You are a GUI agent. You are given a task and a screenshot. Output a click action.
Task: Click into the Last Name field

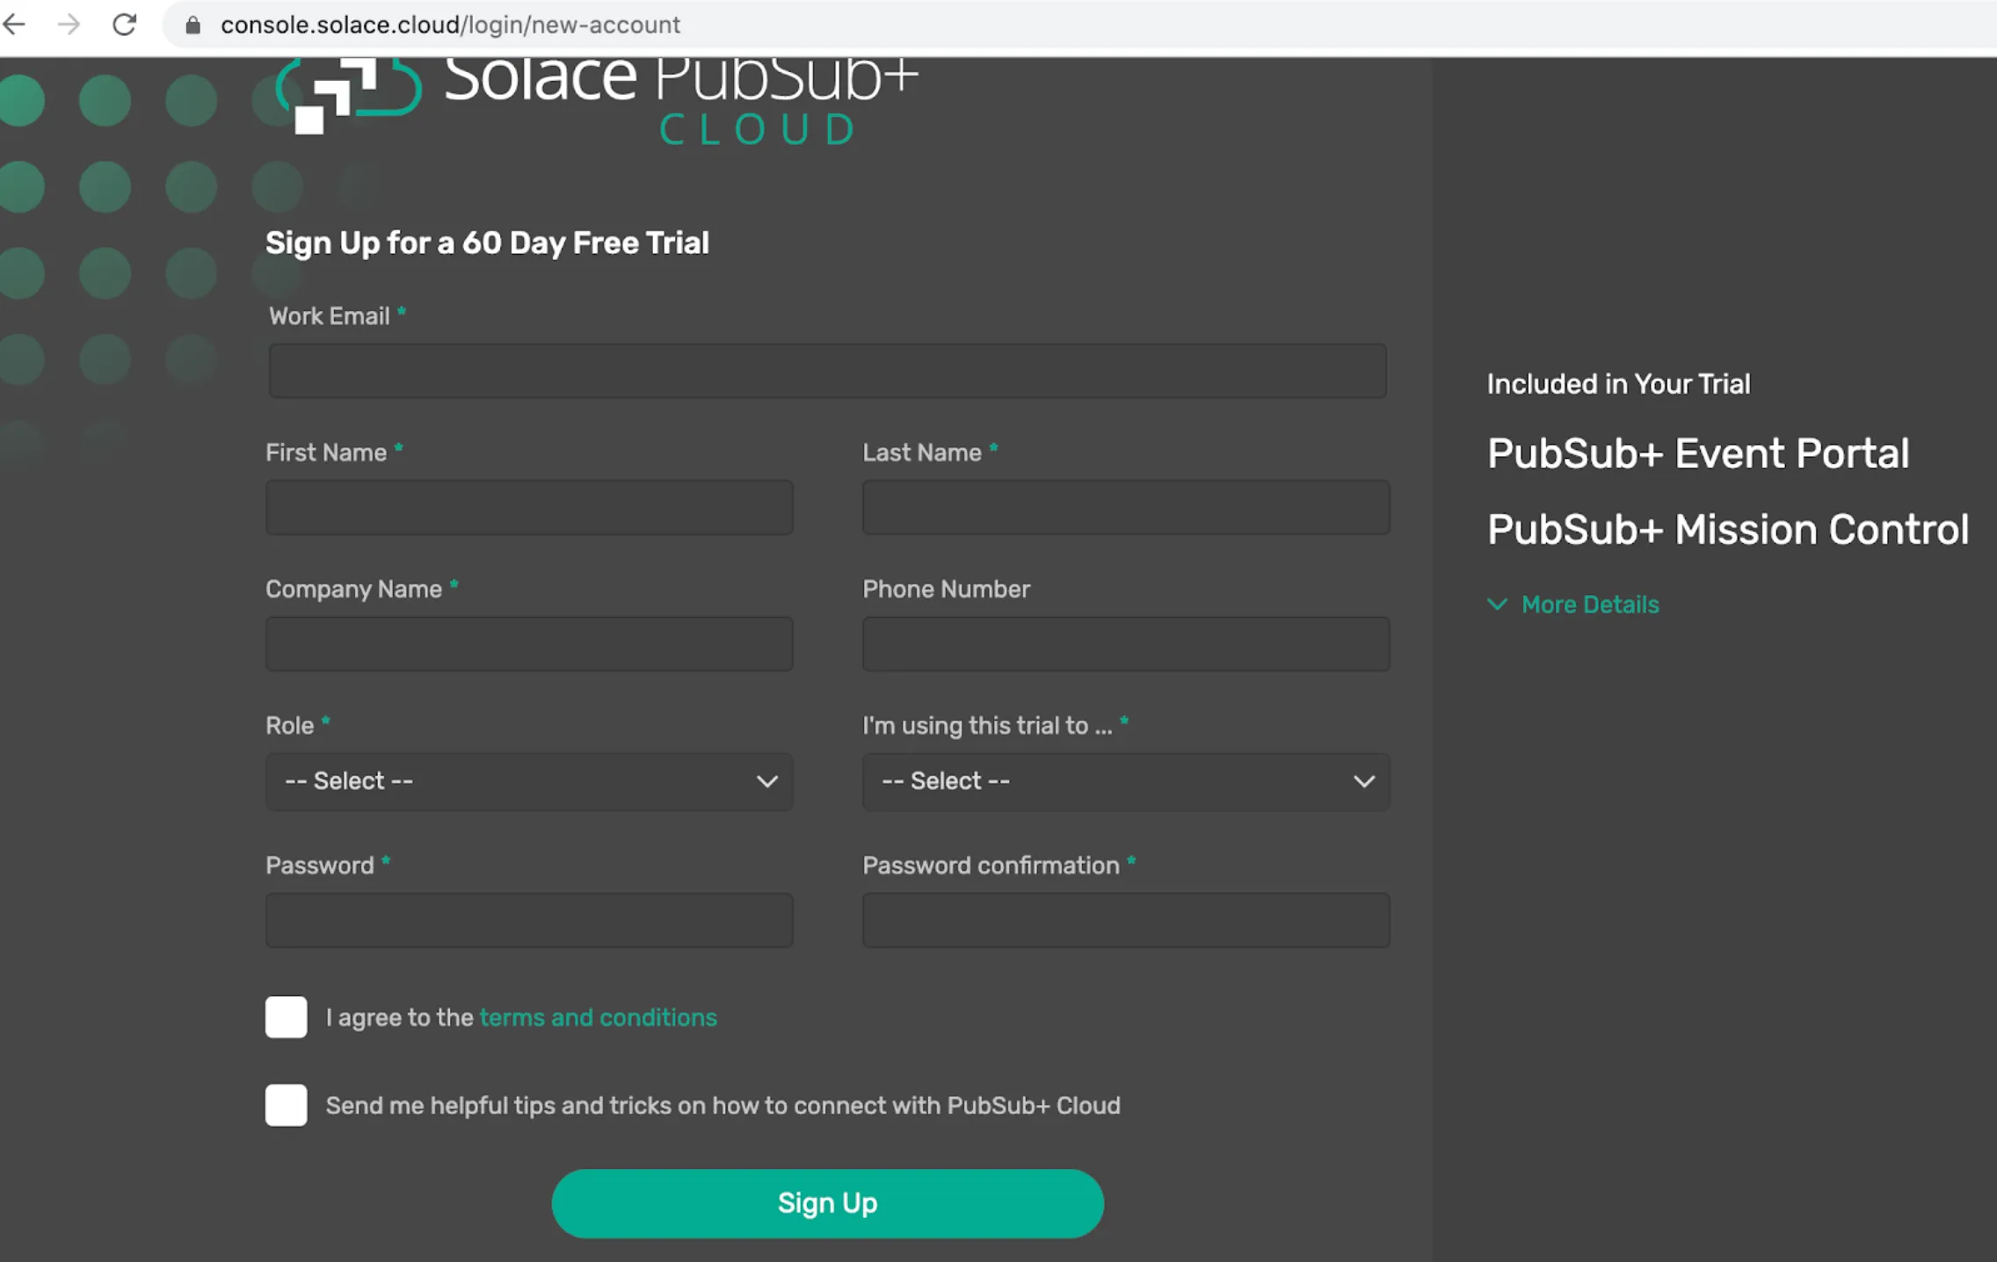[x=1126, y=507]
